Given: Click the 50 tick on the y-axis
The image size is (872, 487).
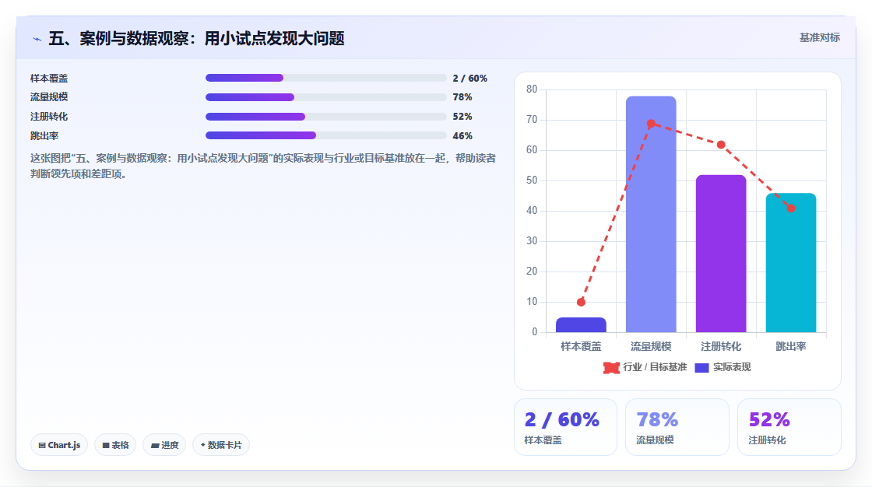Looking at the screenshot, I should (x=532, y=180).
